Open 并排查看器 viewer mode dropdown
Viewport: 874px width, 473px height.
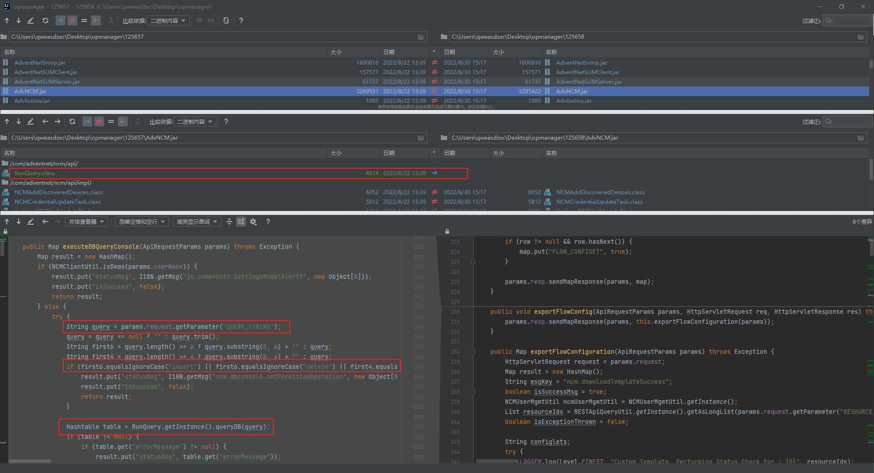(86, 221)
